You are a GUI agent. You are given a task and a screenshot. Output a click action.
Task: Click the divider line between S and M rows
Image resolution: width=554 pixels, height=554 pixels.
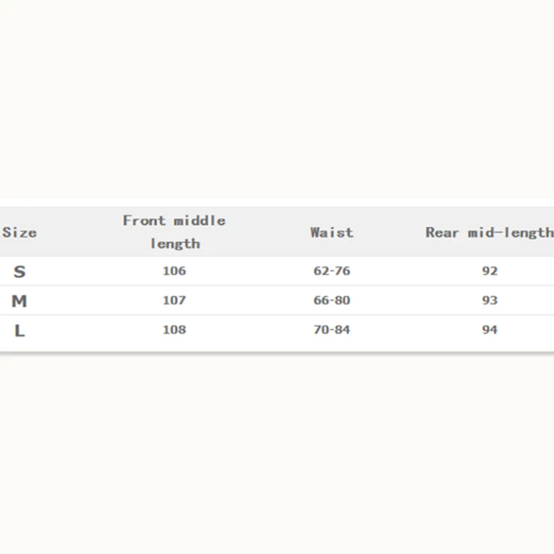coord(277,285)
